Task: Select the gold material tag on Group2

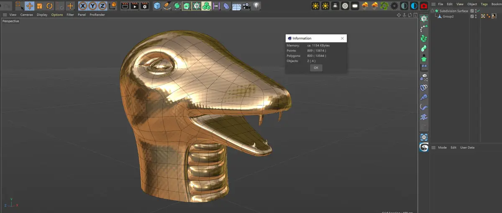Action: [x=494, y=16]
